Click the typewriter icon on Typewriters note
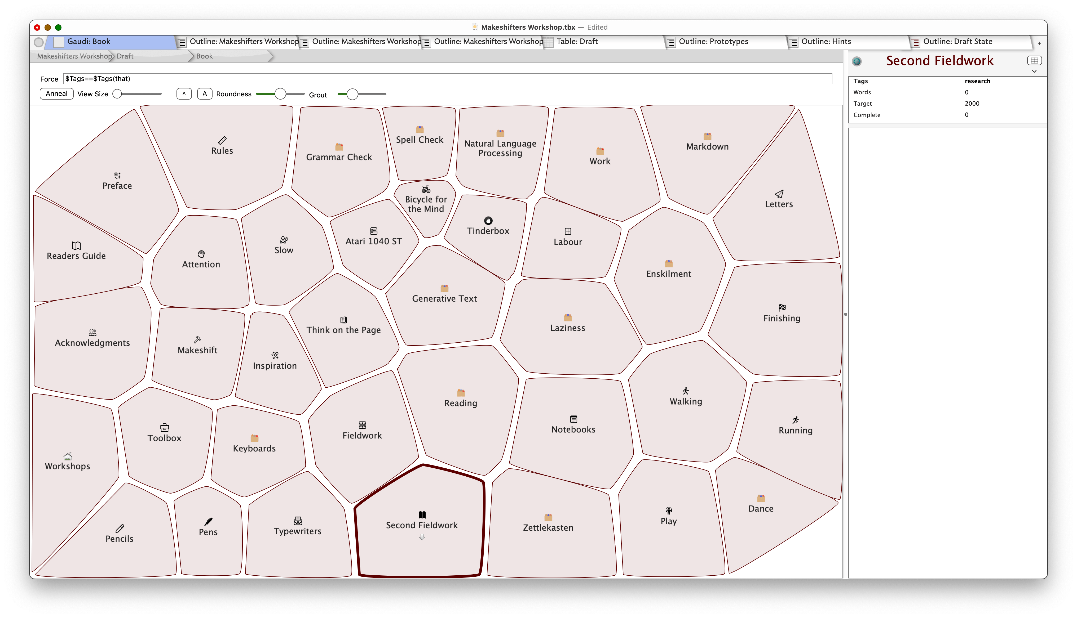The width and height of the screenshot is (1077, 618). tap(298, 520)
